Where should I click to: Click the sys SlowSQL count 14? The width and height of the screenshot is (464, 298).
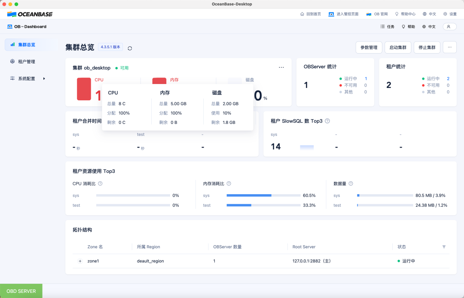coord(276,147)
